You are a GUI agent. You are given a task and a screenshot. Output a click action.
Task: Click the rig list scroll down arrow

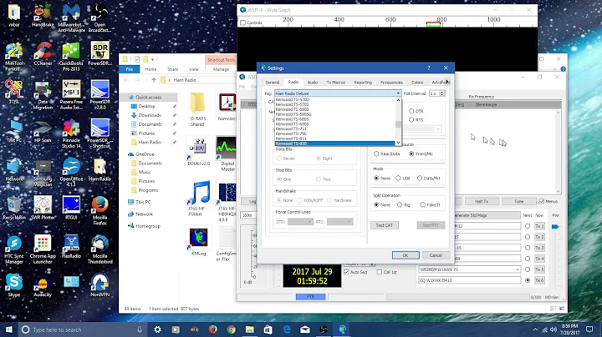pos(398,143)
